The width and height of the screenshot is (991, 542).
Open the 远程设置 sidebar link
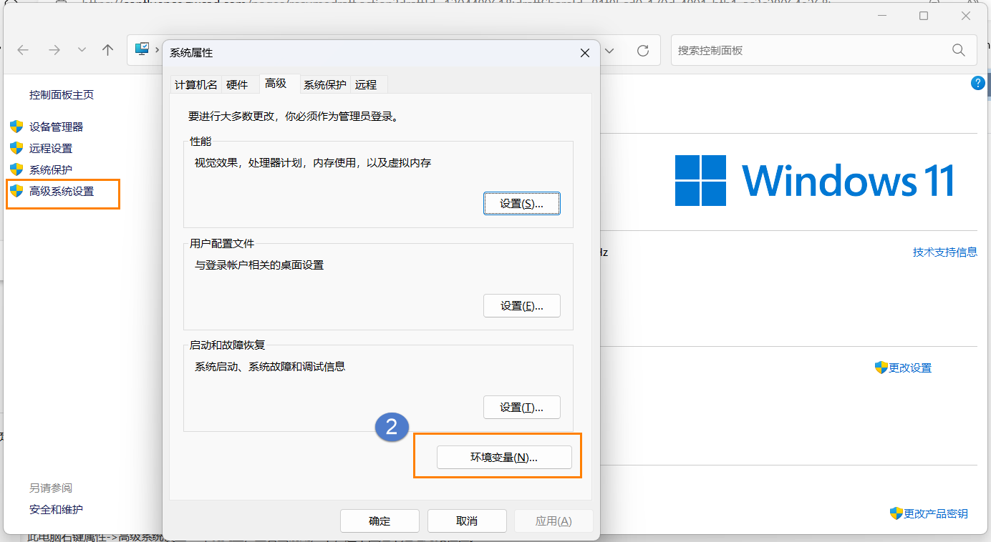(x=51, y=148)
